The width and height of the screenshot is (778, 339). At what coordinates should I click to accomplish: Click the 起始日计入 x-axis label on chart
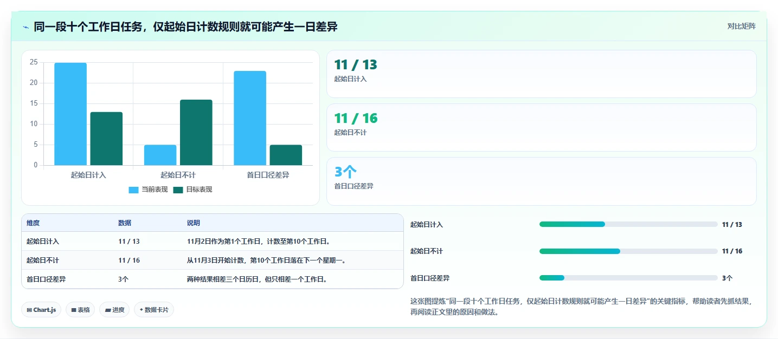88,175
